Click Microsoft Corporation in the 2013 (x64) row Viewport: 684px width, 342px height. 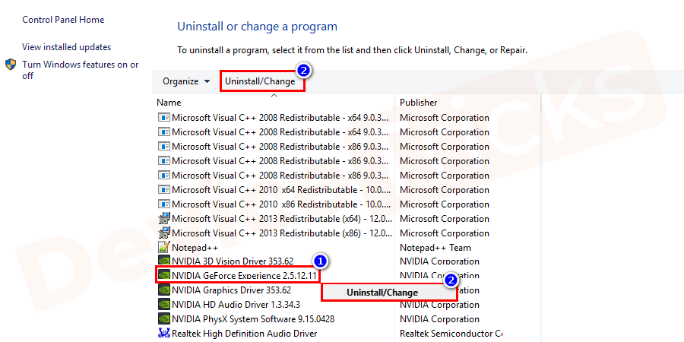click(445, 219)
